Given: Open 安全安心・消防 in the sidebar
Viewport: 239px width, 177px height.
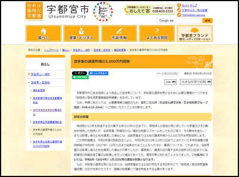Looking at the screenshot, I should point(40,74).
